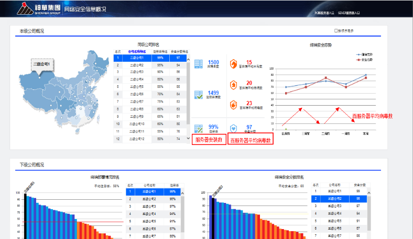Click the red line legend marker in trend chart
Image resolution: width=413 pixels, height=239 pixels.
coord(358,60)
